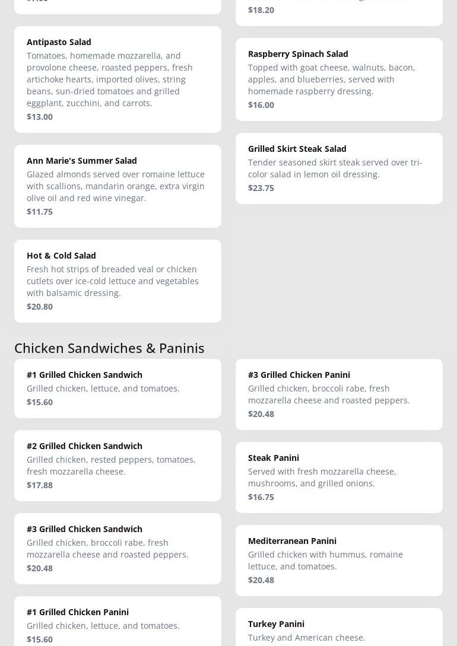This screenshot has width=457, height=646.
Task: Click the $18.20 price in top card
Action: click(261, 10)
